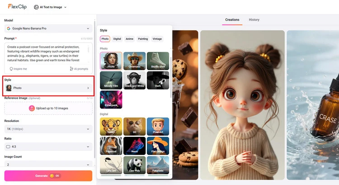
Task: Switch to the Creations tab
Action: 232,20
